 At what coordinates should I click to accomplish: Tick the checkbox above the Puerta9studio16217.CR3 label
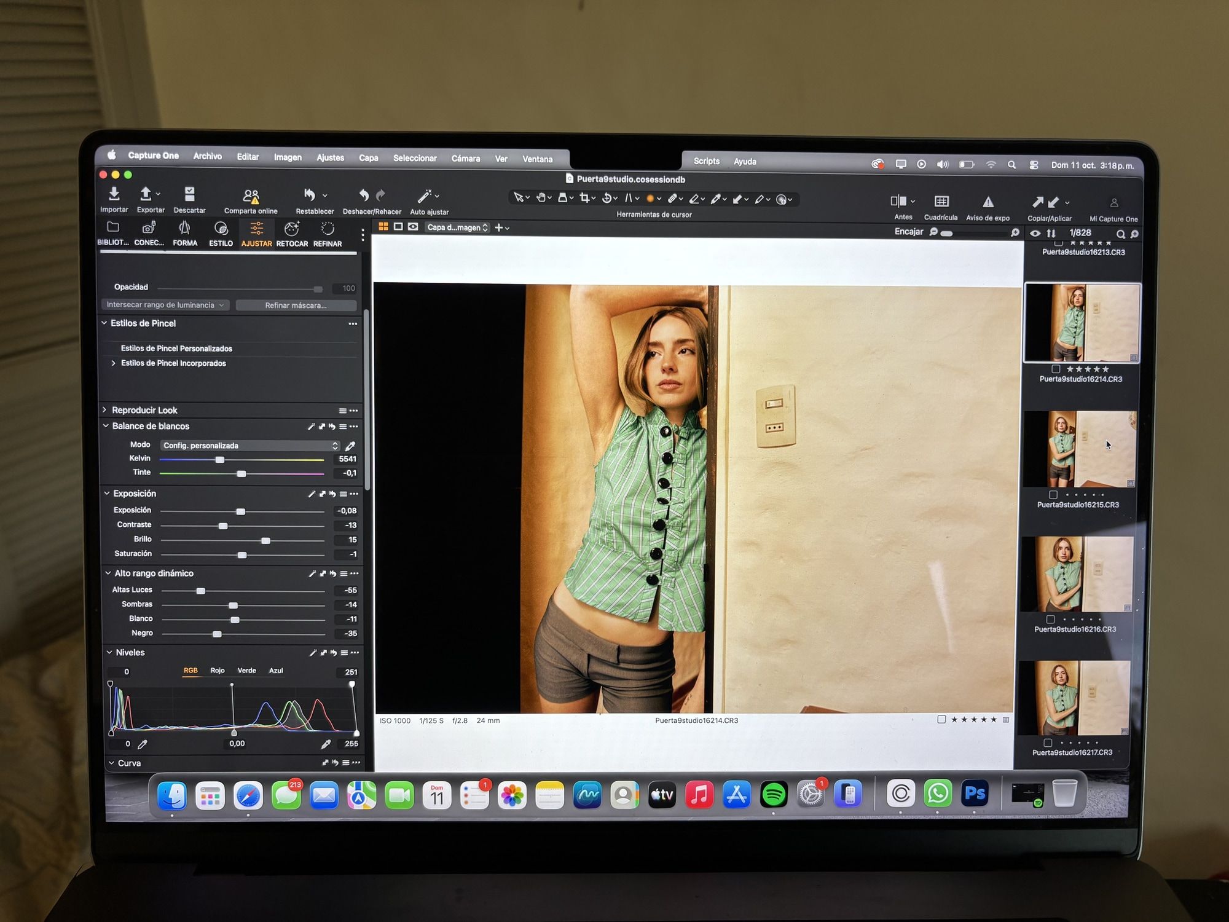click(x=1048, y=743)
